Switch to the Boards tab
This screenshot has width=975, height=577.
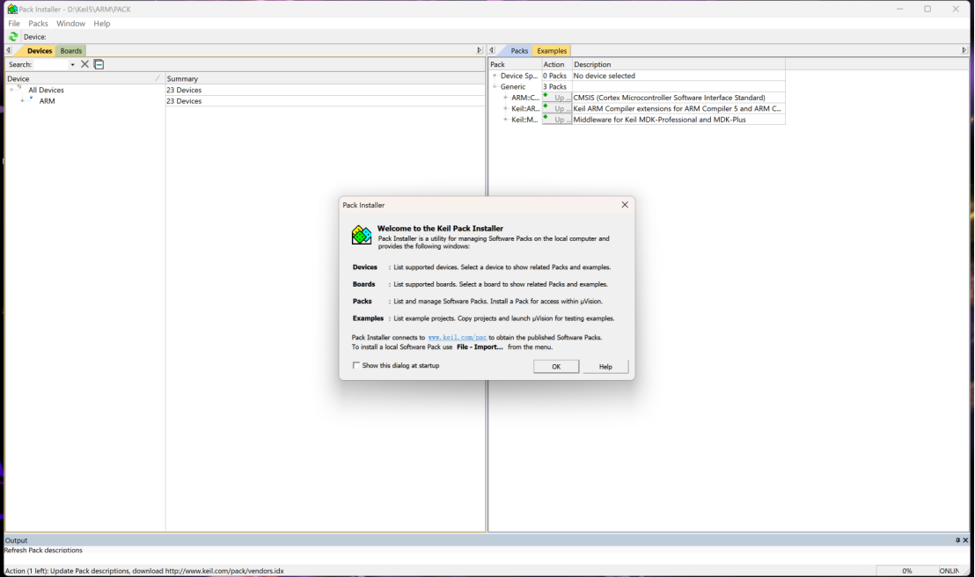click(x=71, y=51)
